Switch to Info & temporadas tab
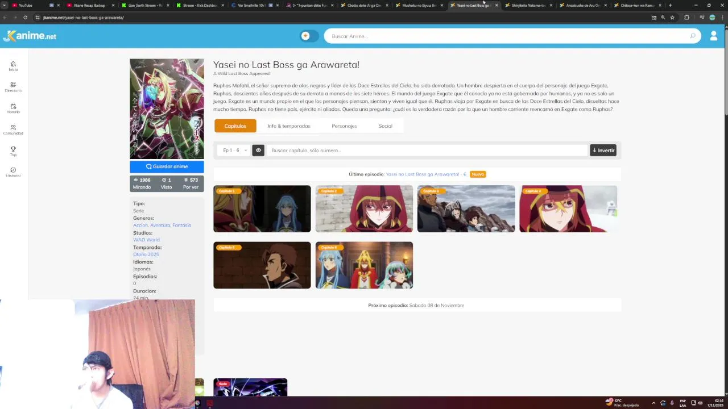 (x=289, y=126)
